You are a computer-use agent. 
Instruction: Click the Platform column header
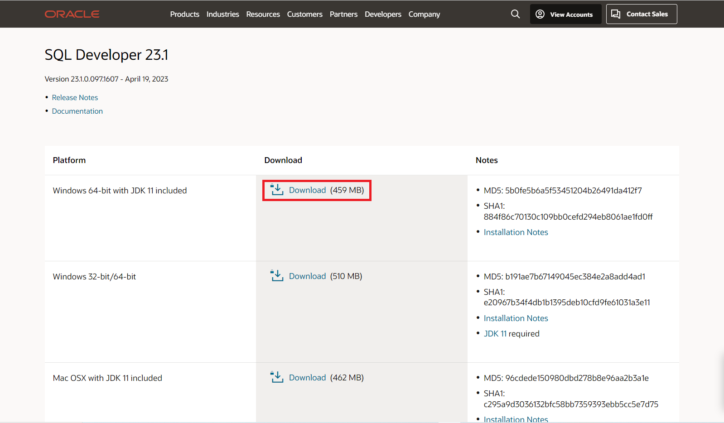tap(69, 160)
